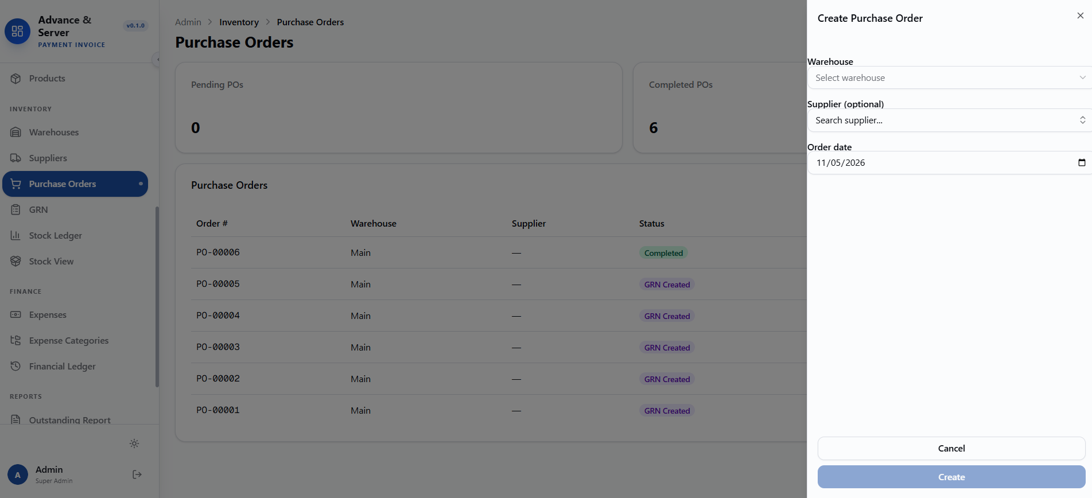Click GRN Created badge for PO-00001
Image resolution: width=1092 pixels, height=498 pixels.
coord(667,411)
